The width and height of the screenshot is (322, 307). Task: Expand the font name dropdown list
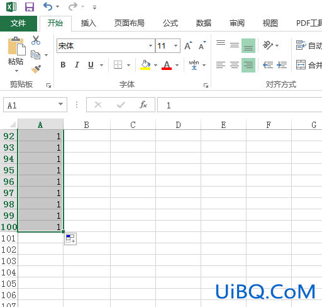150,45
